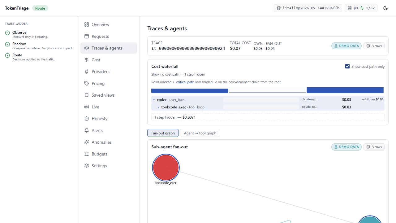Open Budgets via the sliders icon

coord(87,154)
